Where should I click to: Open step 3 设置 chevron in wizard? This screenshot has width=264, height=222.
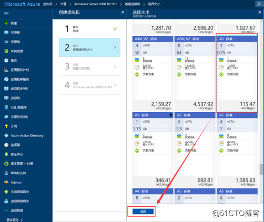(115, 66)
